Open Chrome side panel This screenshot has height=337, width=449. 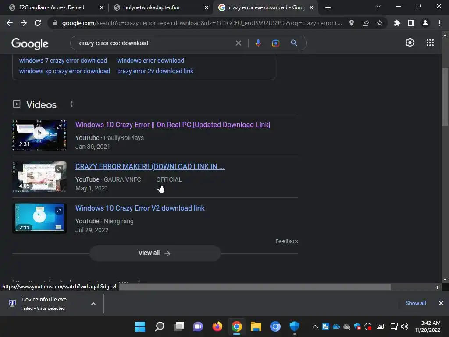click(x=411, y=23)
